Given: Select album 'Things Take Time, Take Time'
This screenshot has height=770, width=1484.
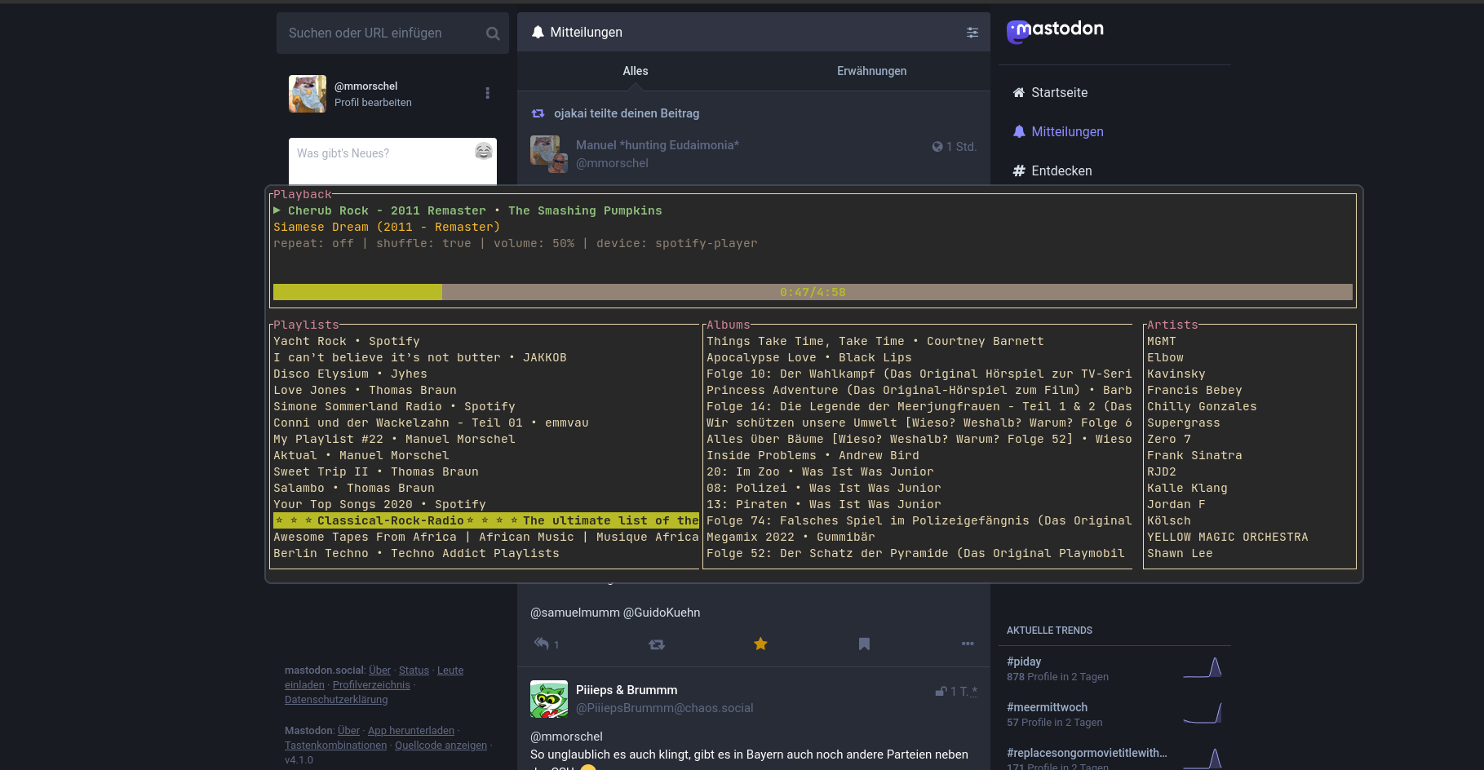Looking at the screenshot, I should point(875,341).
